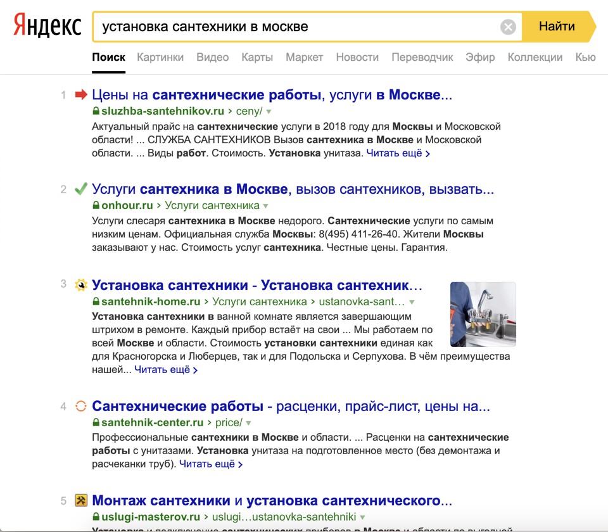Open the Переводчик tab
The width and height of the screenshot is (608, 532).
point(422,58)
